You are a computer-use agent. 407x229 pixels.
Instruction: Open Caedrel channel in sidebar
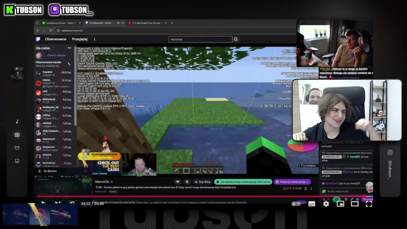coord(54,73)
